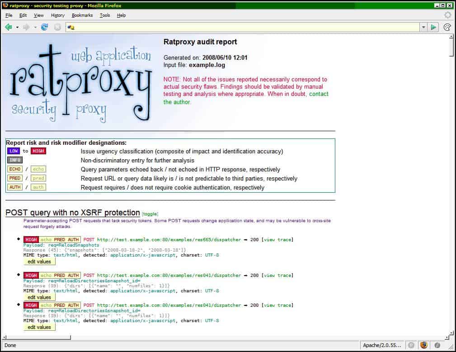This screenshot has height=352, width=456.
Task: Click the Firefox icon in the status bar
Action: pos(424,345)
